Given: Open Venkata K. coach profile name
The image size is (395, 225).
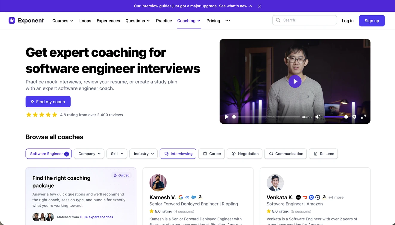Looking at the screenshot, I should tap(280, 198).
